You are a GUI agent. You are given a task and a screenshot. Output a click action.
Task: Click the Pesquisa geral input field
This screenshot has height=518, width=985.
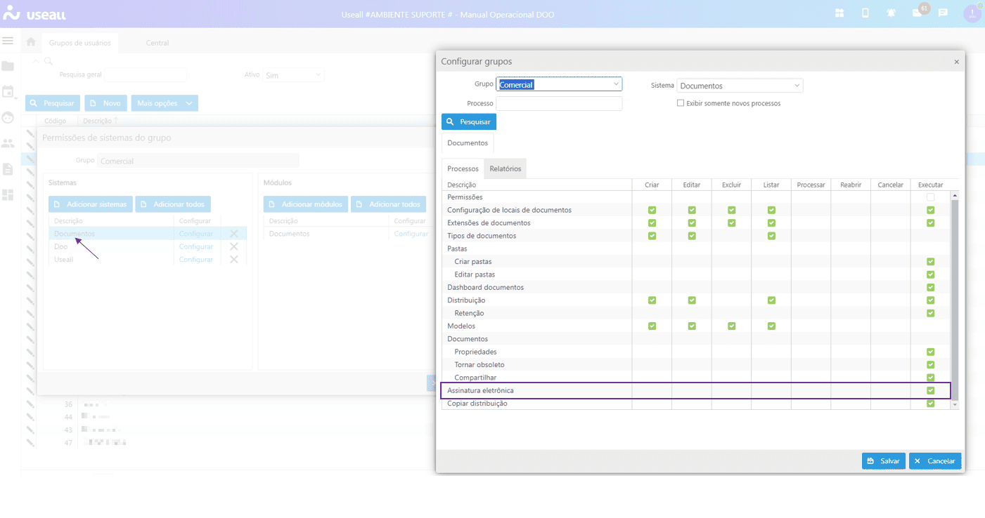pos(146,74)
